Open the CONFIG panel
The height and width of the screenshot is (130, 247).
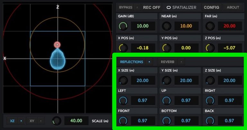211,7
